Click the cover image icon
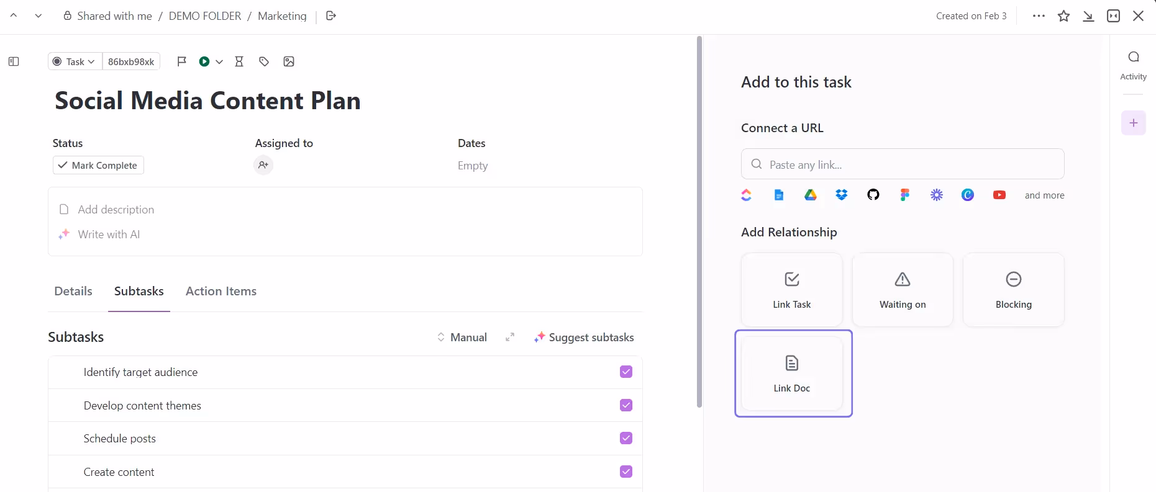This screenshot has width=1156, height=492. (x=289, y=61)
